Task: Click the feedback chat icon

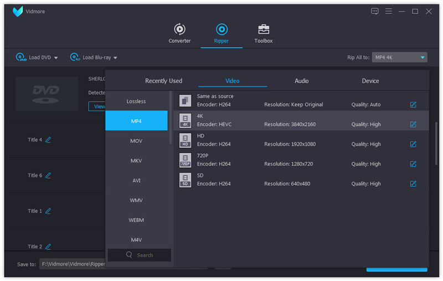Action: [x=375, y=11]
